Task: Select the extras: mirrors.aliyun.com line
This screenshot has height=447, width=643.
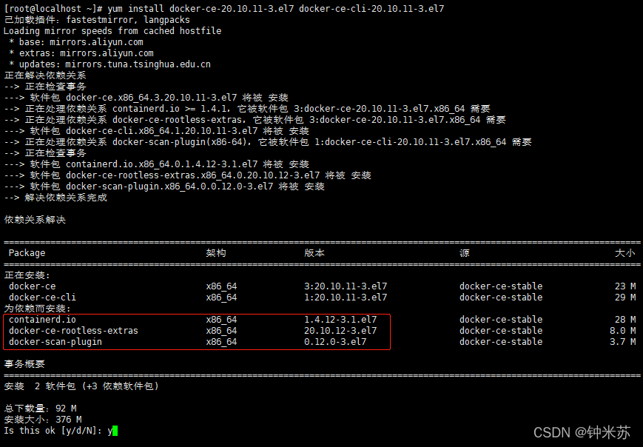Action: tap(81, 53)
